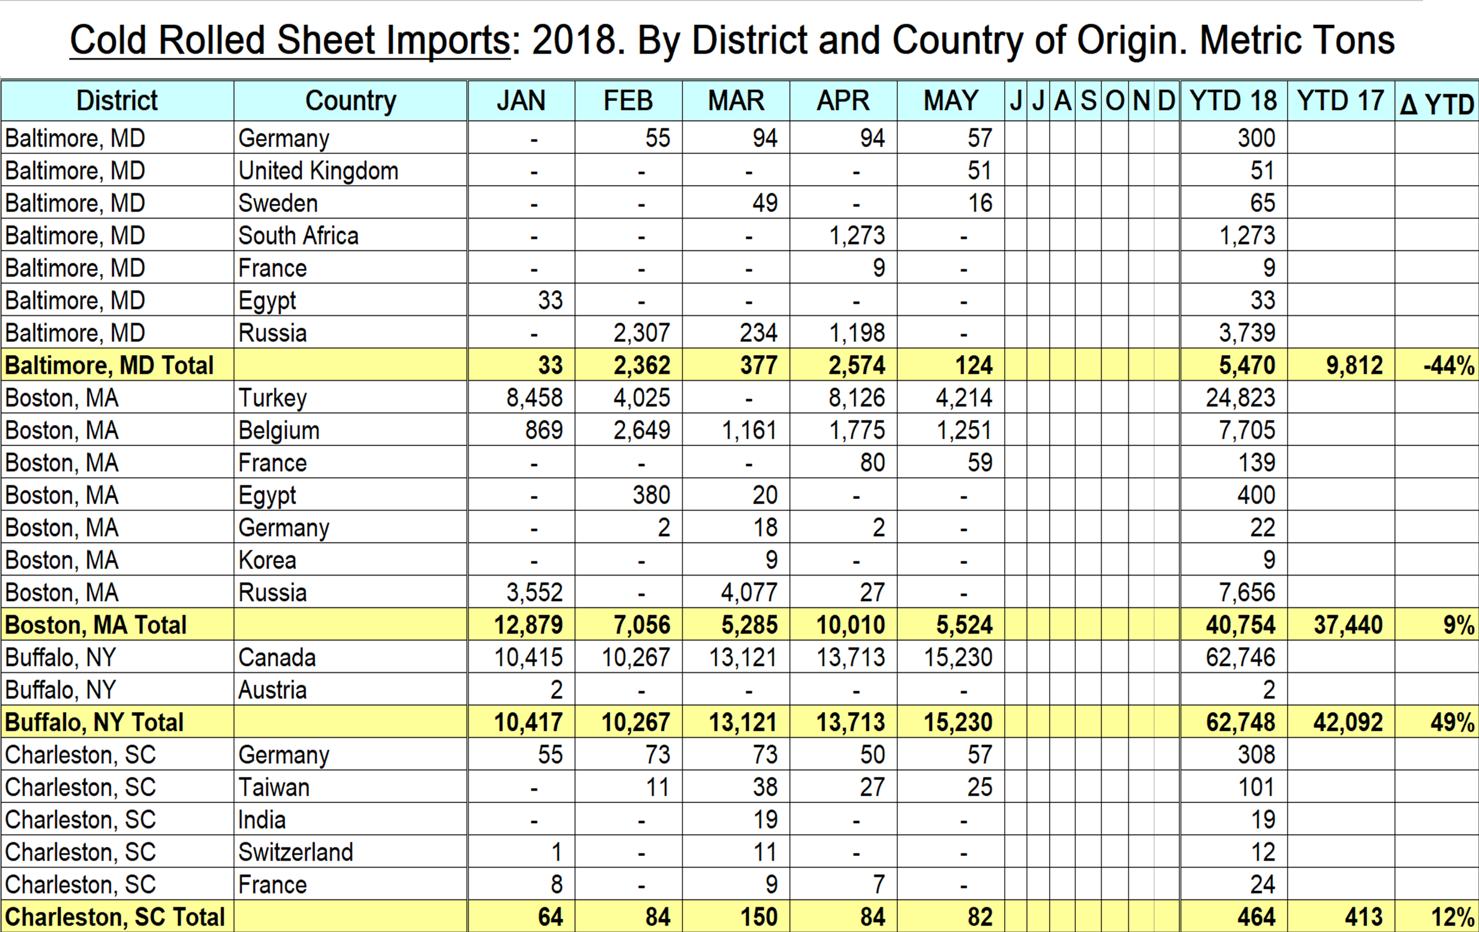Click the Charleston, SC Total row label
This screenshot has width=1479, height=932.
click(115, 917)
